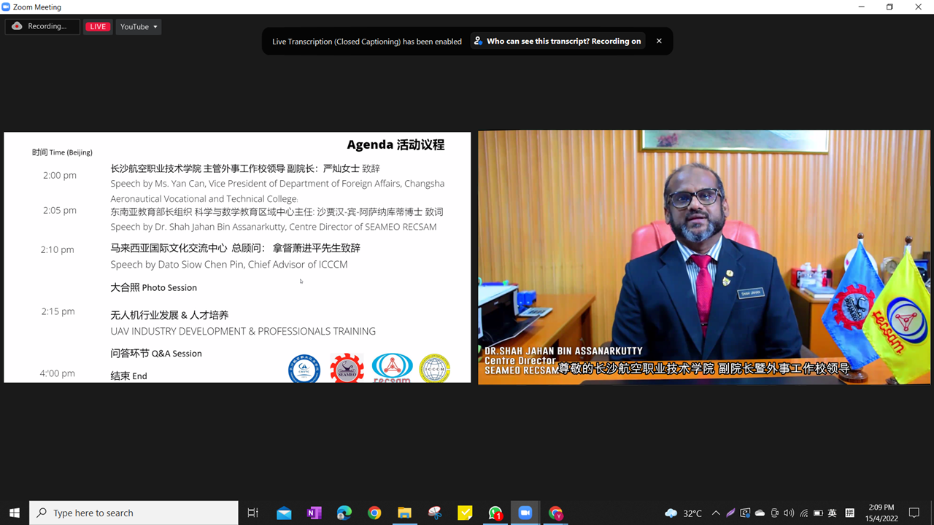
Task: Click the 32°C weather widget
Action: (x=684, y=513)
